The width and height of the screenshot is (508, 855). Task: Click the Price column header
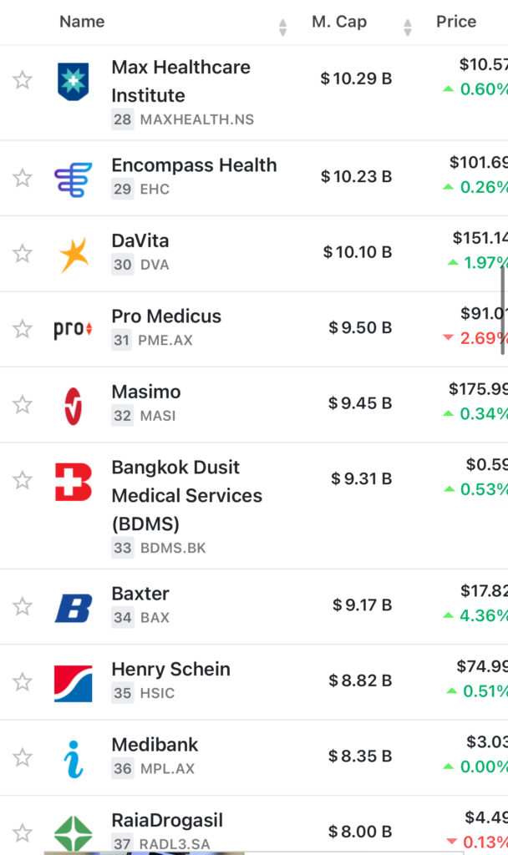456,22
